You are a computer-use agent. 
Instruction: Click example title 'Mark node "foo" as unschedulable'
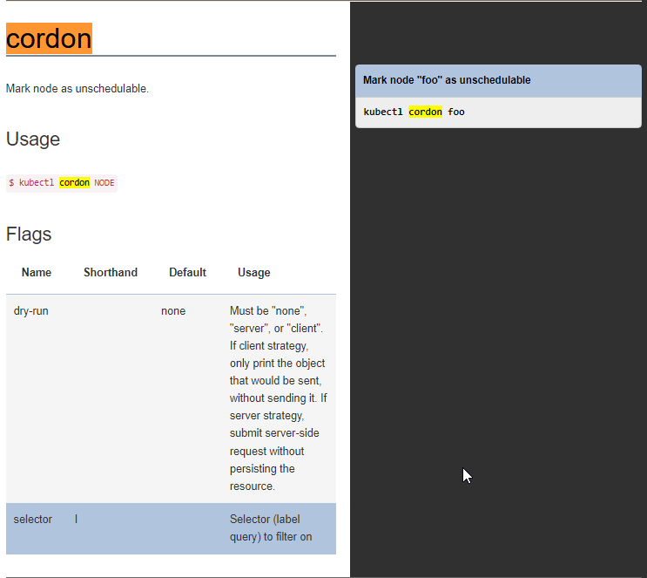(447, 80)
